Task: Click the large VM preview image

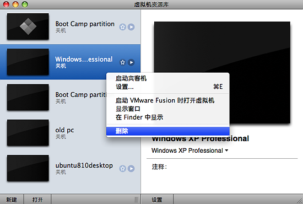Action: 222,72
